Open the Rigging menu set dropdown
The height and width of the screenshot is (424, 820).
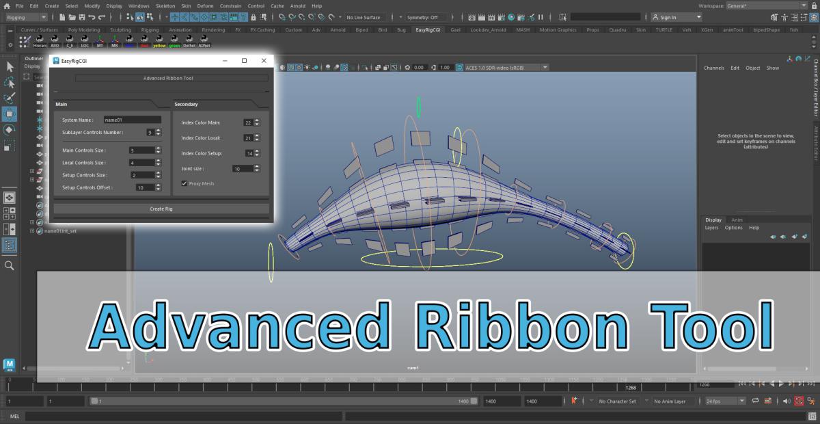[x=26, y=17]
